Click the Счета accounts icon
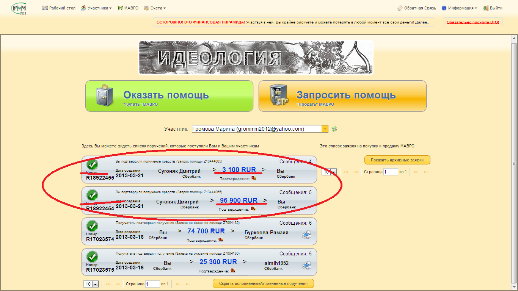The image size is (518, 291). click(x=146, y=8)
